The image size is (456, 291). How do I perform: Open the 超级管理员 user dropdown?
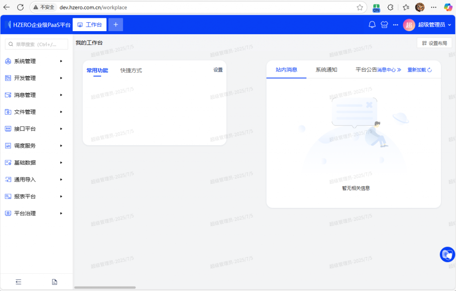[427, 25]
